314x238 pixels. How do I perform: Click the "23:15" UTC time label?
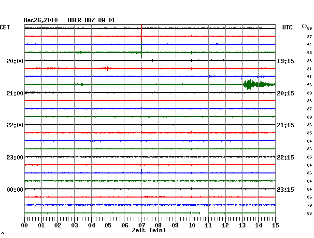[x=285, y=190]
